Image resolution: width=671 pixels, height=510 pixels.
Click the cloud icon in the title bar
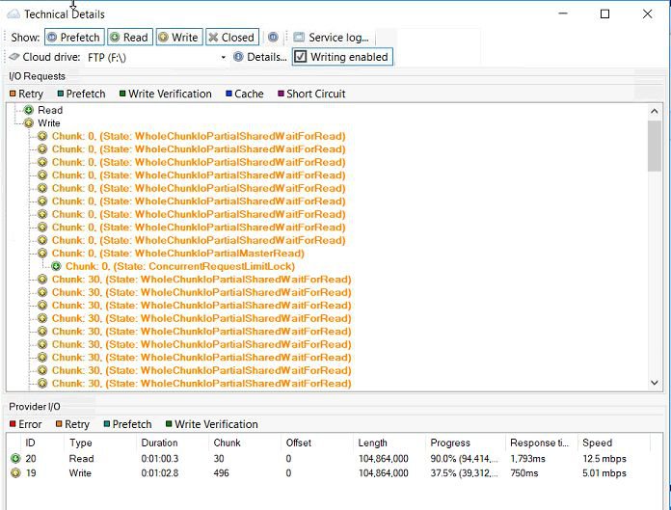coord(13,14)
